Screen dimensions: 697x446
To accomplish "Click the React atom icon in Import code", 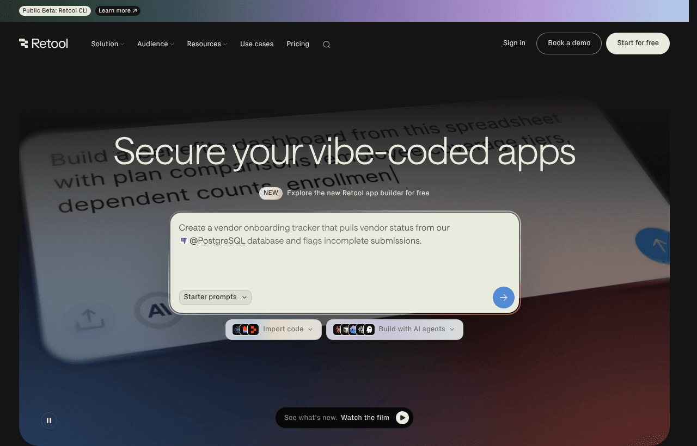I will pyautogui.click(x=237, y=330).
